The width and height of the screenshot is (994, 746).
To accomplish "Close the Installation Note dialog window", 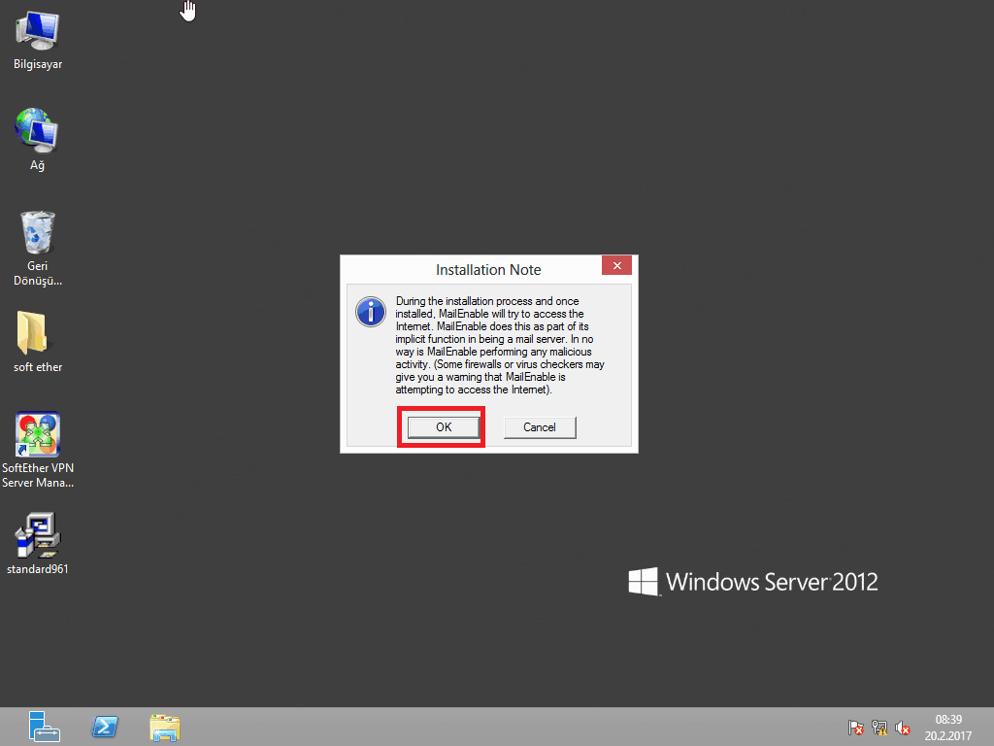I will [x=616, y=265].
